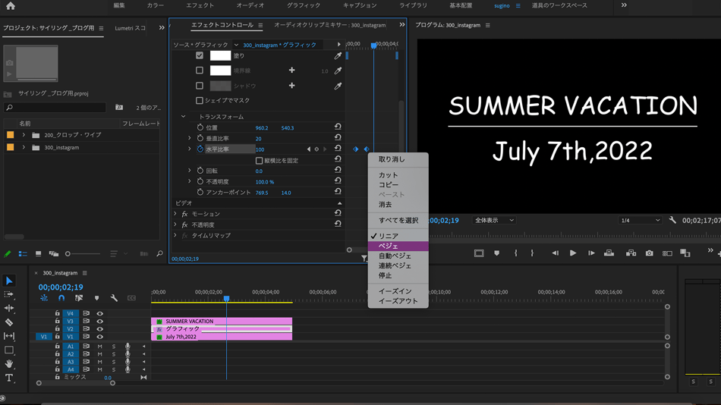Open the 全体表示 zoom level dropdown

click(494, 220)
